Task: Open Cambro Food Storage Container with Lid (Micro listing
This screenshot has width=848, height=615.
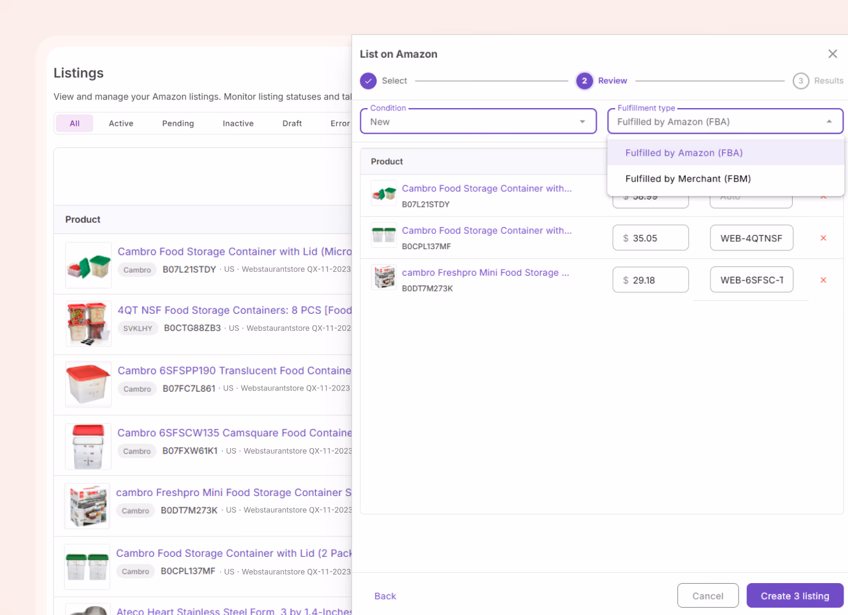Action: click(x=235, y=252)
